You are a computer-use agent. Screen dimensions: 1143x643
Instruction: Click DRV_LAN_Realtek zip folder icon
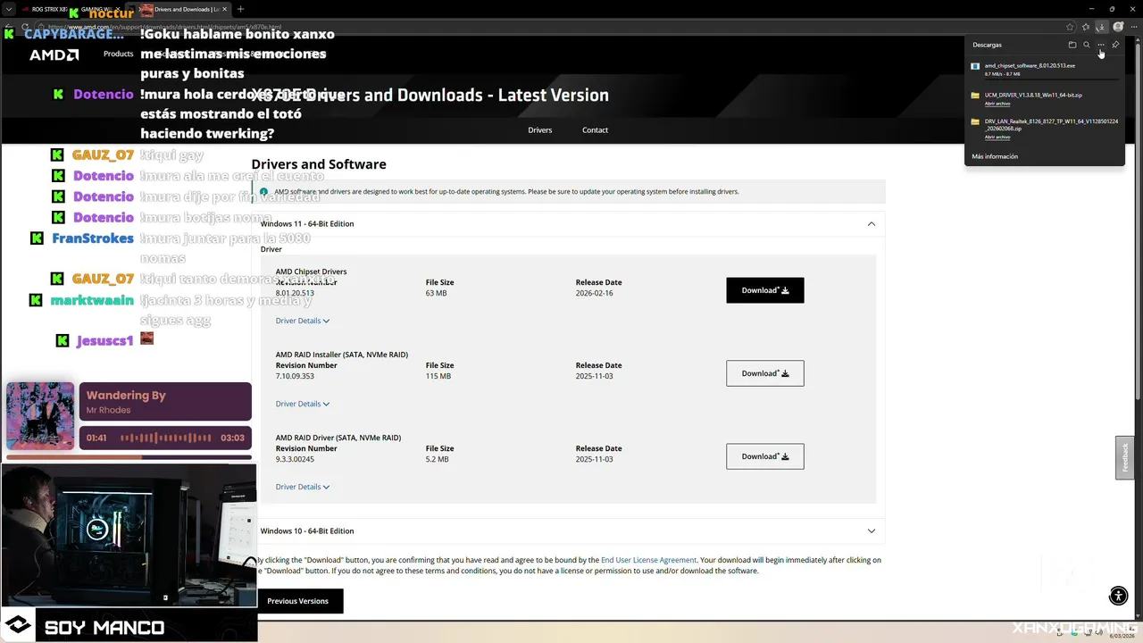[x=975, y=121]
